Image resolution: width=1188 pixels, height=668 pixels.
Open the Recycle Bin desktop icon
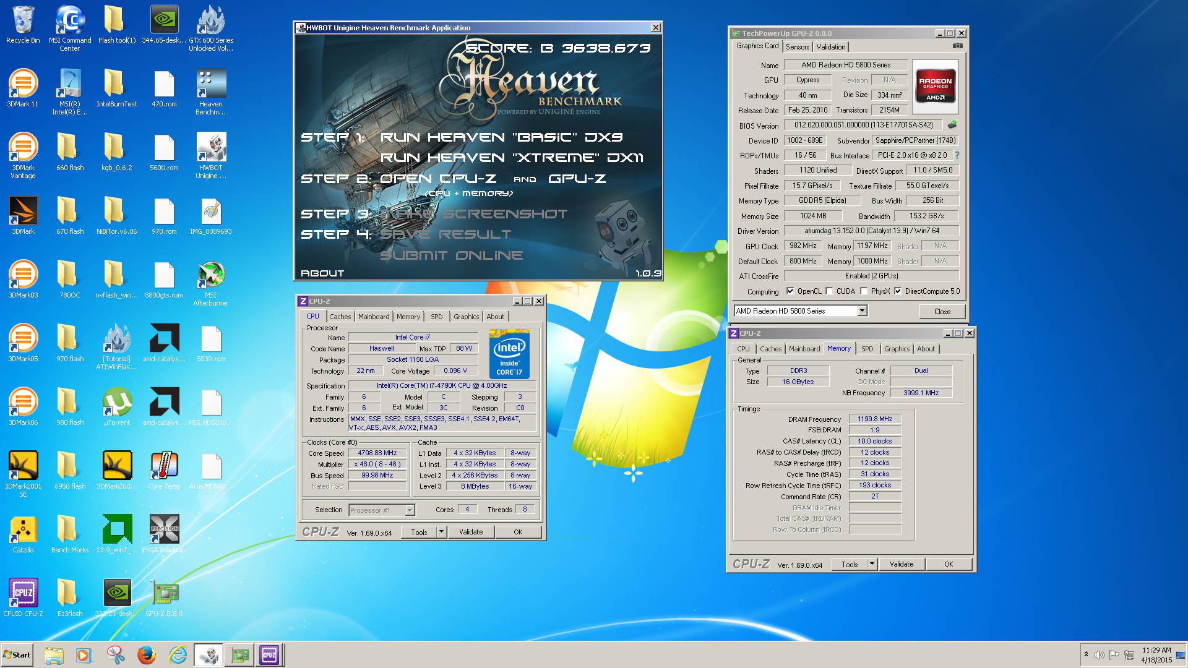(23, 25)
